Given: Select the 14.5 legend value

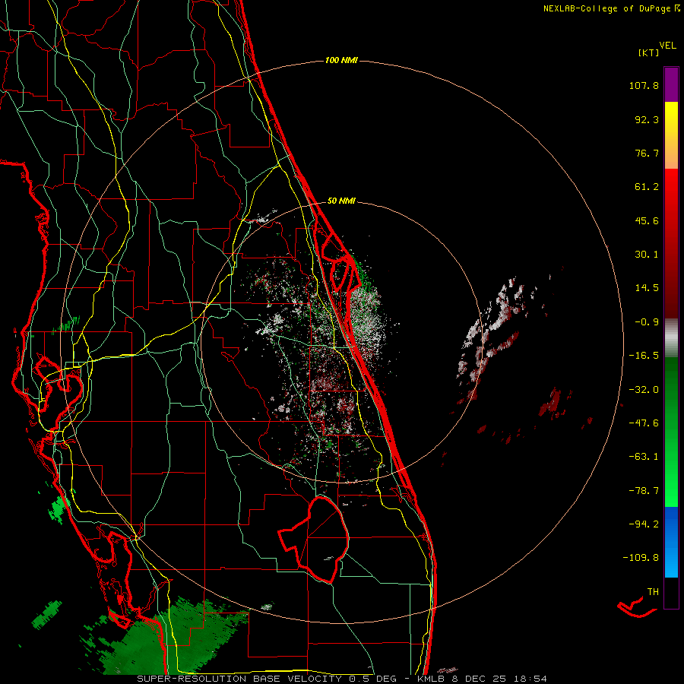Looking at the screenshot, I should tap(647, 288).
